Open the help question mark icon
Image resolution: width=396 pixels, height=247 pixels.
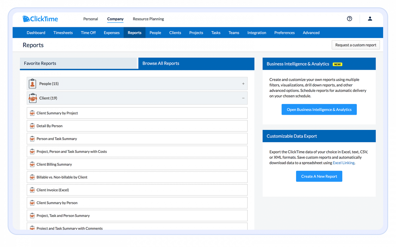tap(349, 19)
